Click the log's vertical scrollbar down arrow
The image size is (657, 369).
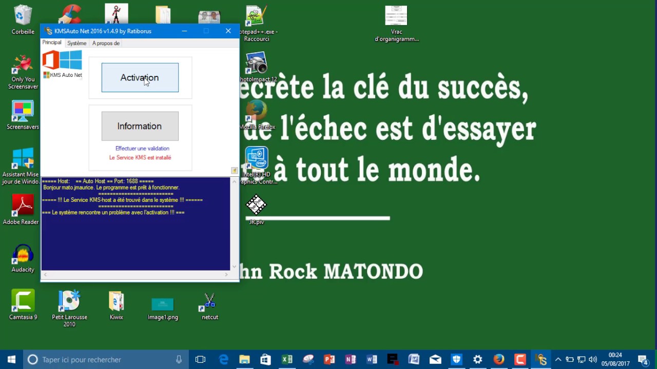tap(235, 266)
